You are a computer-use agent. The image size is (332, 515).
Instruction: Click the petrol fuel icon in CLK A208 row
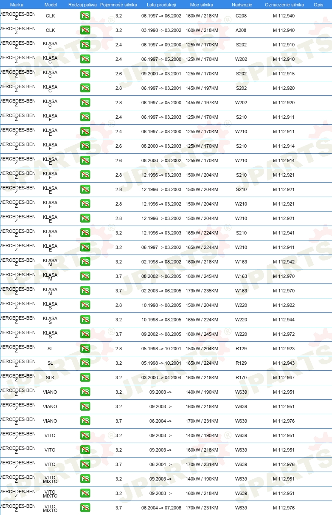pos(85,31)
